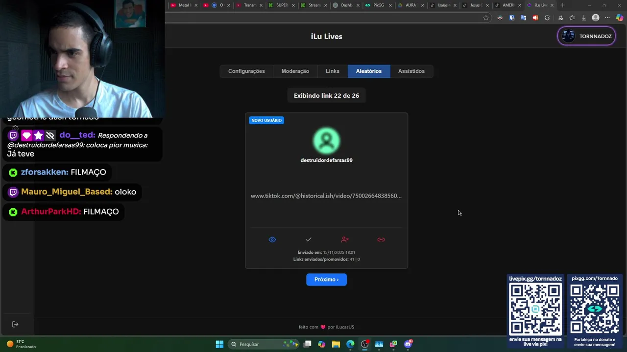627x352 pixels.
Task: Click the Próximo button
Action: pos(326,280)
